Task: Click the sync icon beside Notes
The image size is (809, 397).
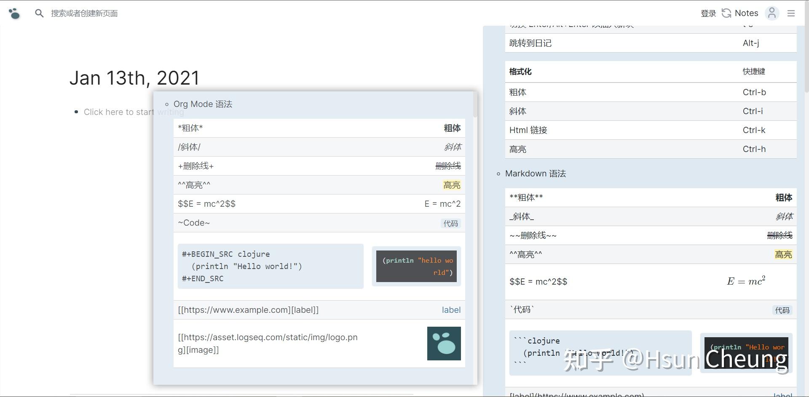Action: 726,13
